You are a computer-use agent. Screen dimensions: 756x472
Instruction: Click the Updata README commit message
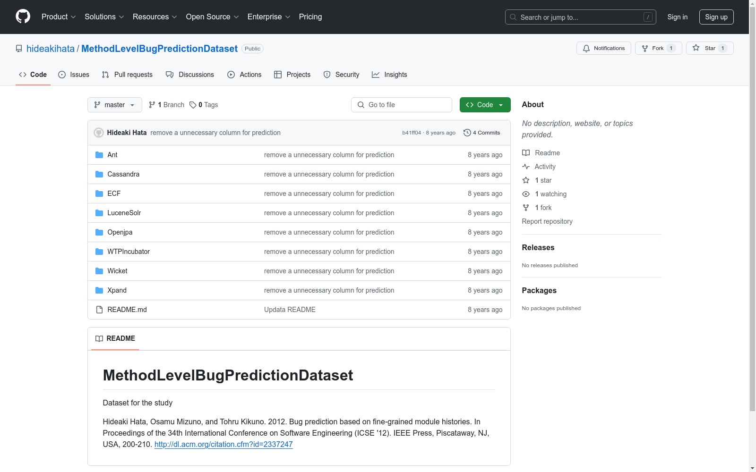290,310
